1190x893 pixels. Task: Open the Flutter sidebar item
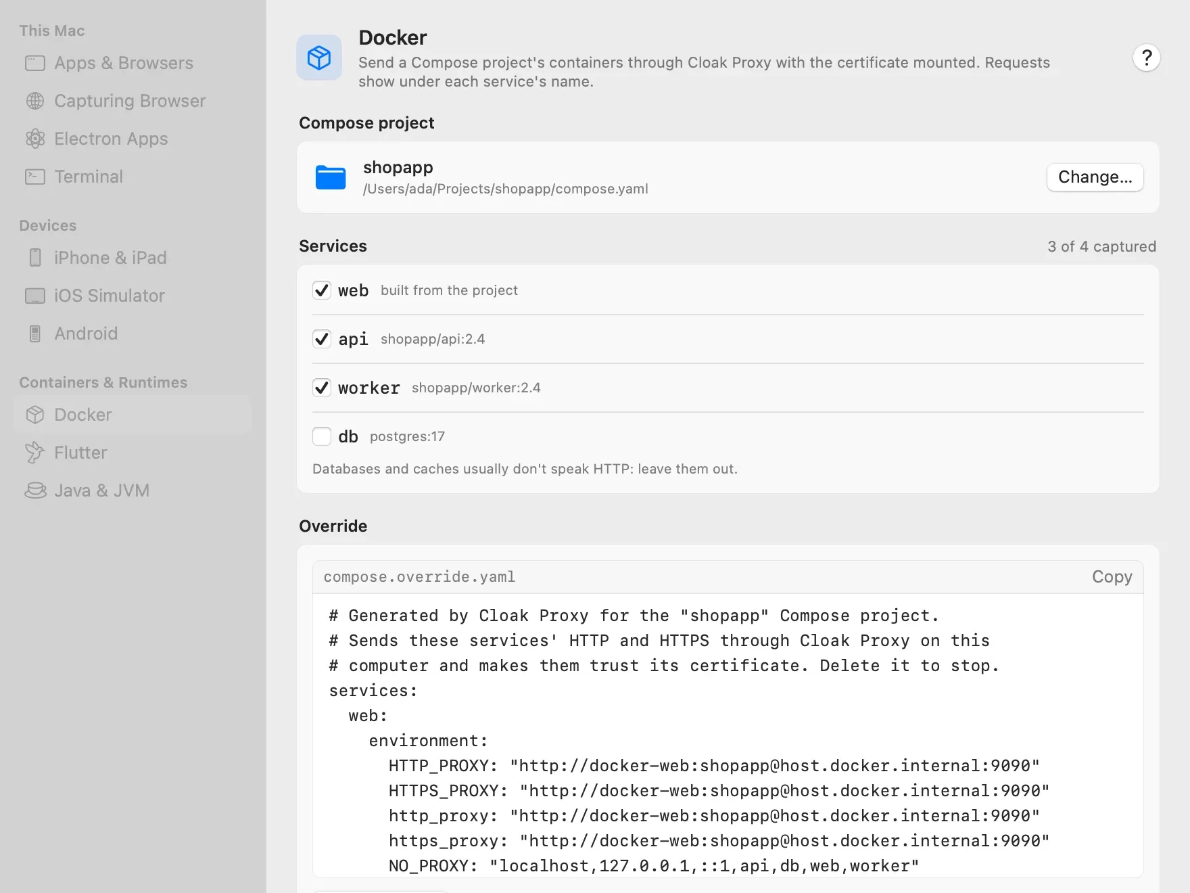[x=133, y=453]
